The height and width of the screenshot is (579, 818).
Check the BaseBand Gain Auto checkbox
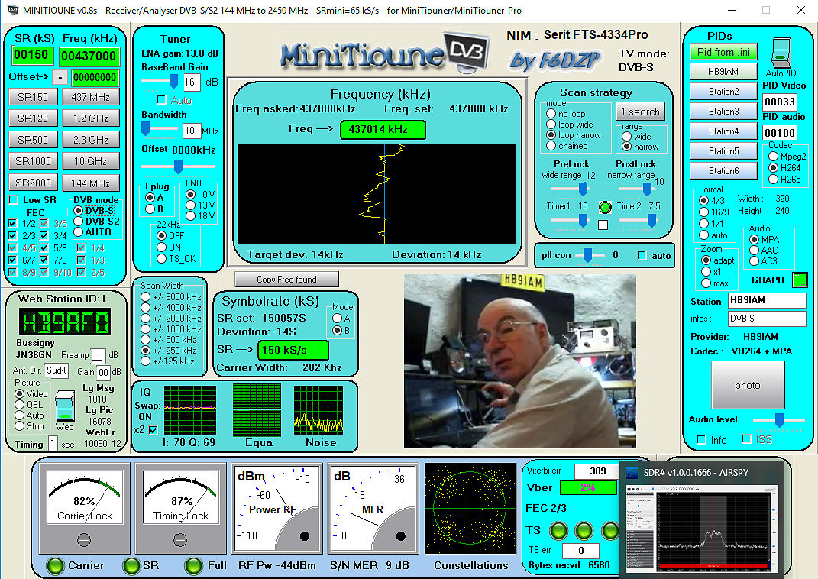point(161,100)
